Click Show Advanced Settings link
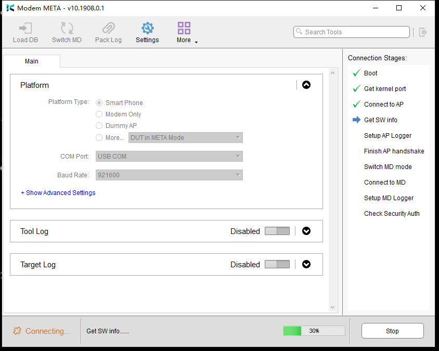Viewport: 439px width, 351px height. click(x=58, y=192)
